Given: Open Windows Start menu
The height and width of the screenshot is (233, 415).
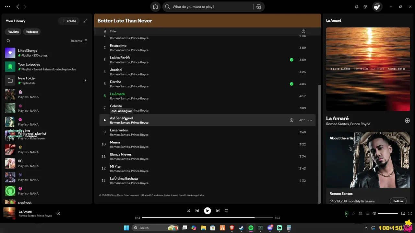Looking at the screenshot, I should [x=126, y=228].
